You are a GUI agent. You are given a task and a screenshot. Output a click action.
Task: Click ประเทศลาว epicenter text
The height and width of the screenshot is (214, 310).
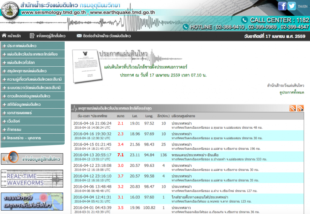click(x=181, y=208)
